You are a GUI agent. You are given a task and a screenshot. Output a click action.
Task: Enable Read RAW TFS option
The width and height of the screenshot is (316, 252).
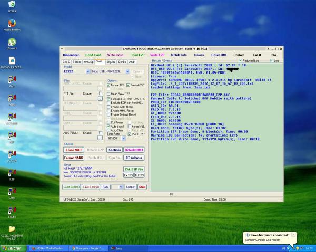[x=108, y=94]
